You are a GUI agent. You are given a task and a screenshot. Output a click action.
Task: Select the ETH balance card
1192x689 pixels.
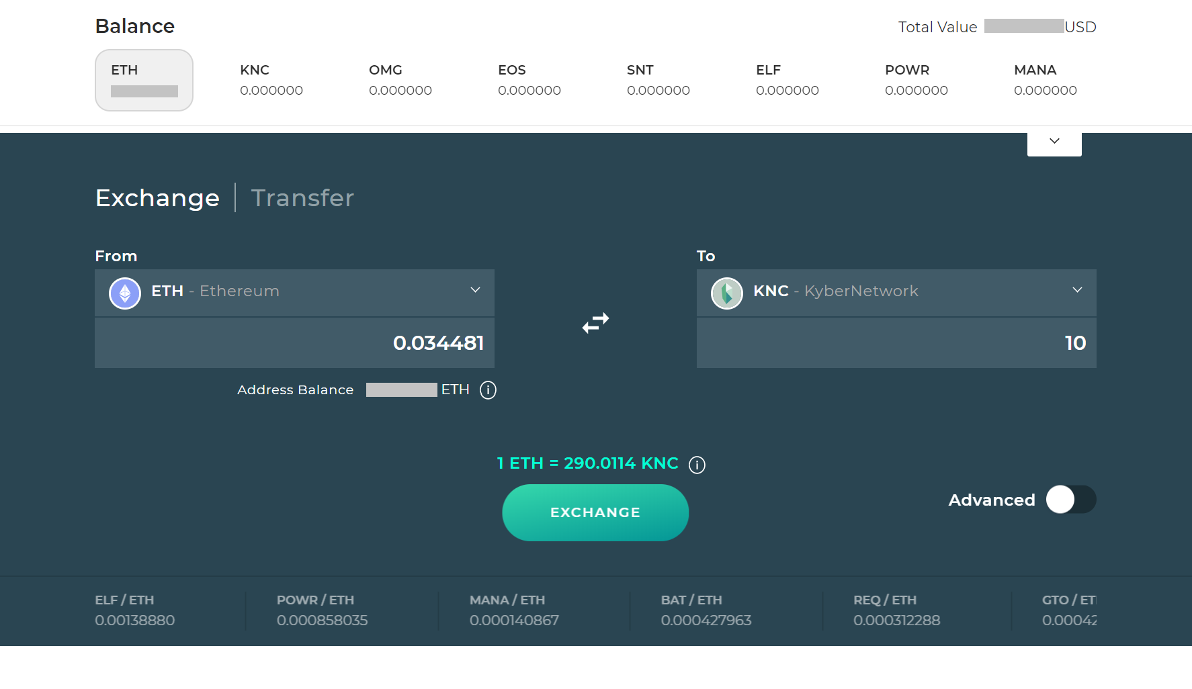coord(144,80)
